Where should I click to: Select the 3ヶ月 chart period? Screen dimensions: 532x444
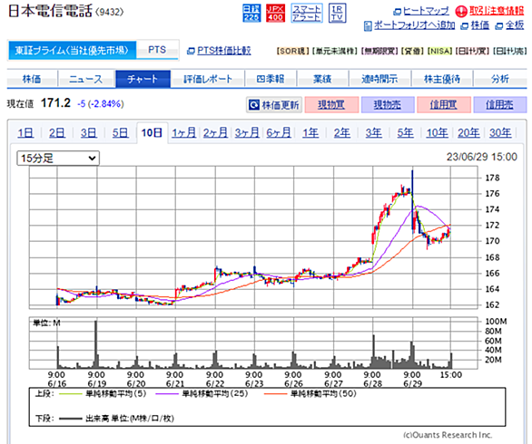click(247, 133)
